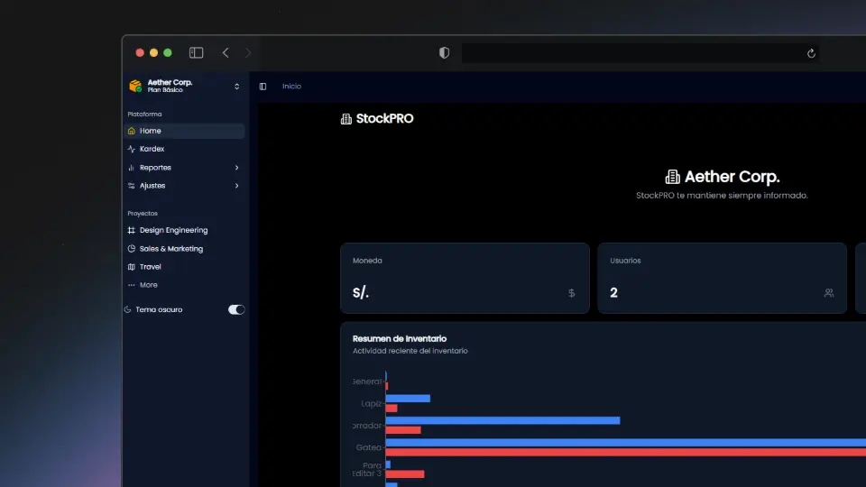This screenshot has width=866, height=487.
Task: Click the users icon in Usuarios card
Action: (x=829, y=293)
